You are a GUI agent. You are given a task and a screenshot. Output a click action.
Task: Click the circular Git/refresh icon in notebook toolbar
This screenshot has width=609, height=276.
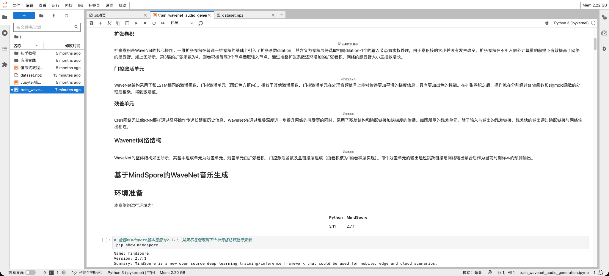[x=201, y=23]
